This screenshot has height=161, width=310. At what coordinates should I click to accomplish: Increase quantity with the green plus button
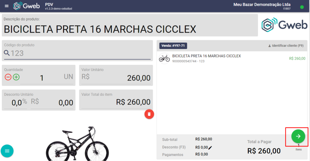click(16, 77)
